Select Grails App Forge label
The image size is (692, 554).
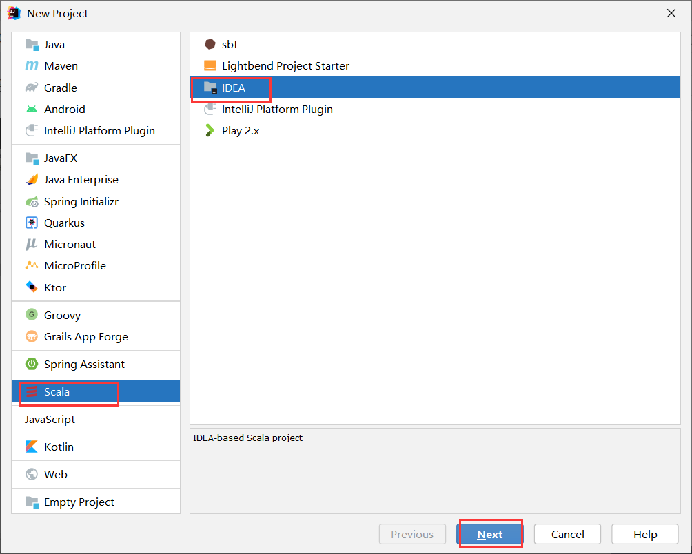click(86, 336)
